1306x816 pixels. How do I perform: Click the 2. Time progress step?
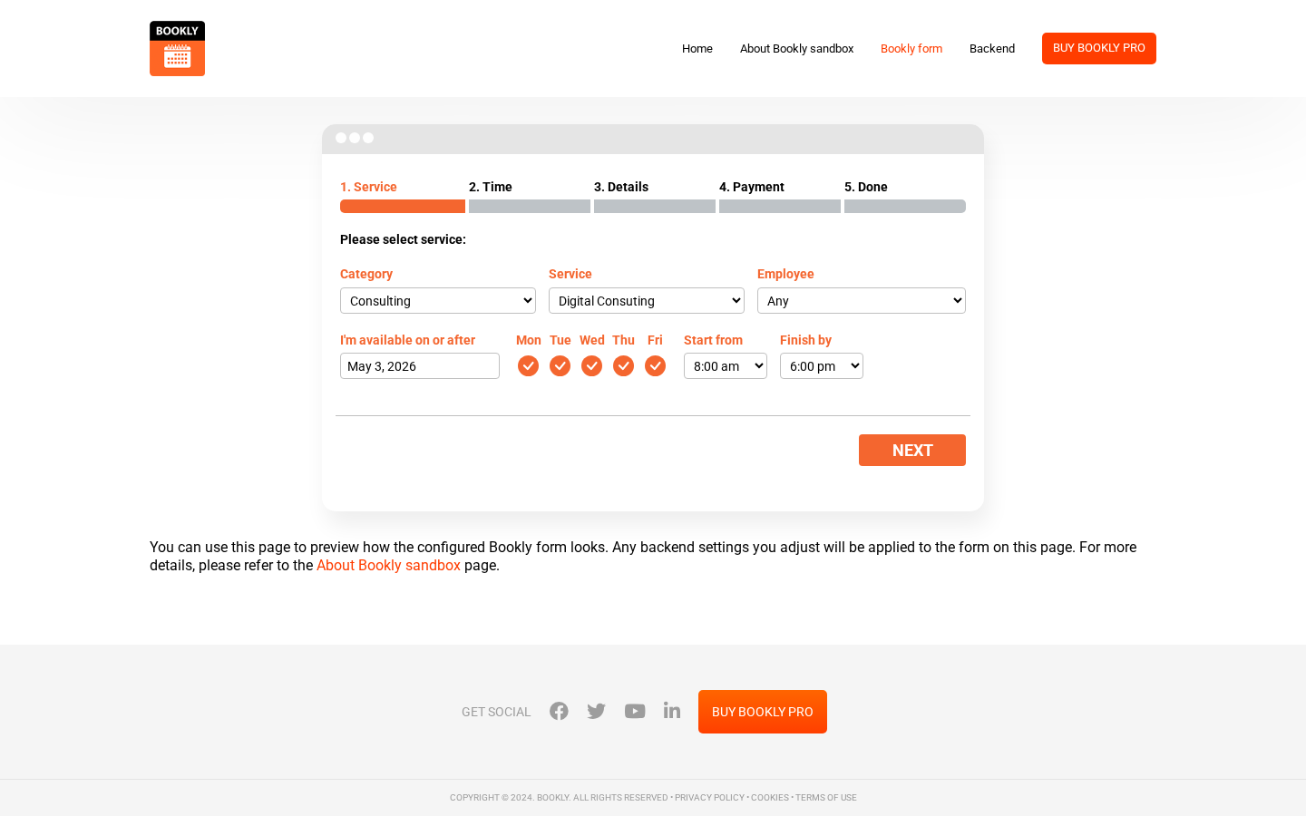(x=530, y=197)
